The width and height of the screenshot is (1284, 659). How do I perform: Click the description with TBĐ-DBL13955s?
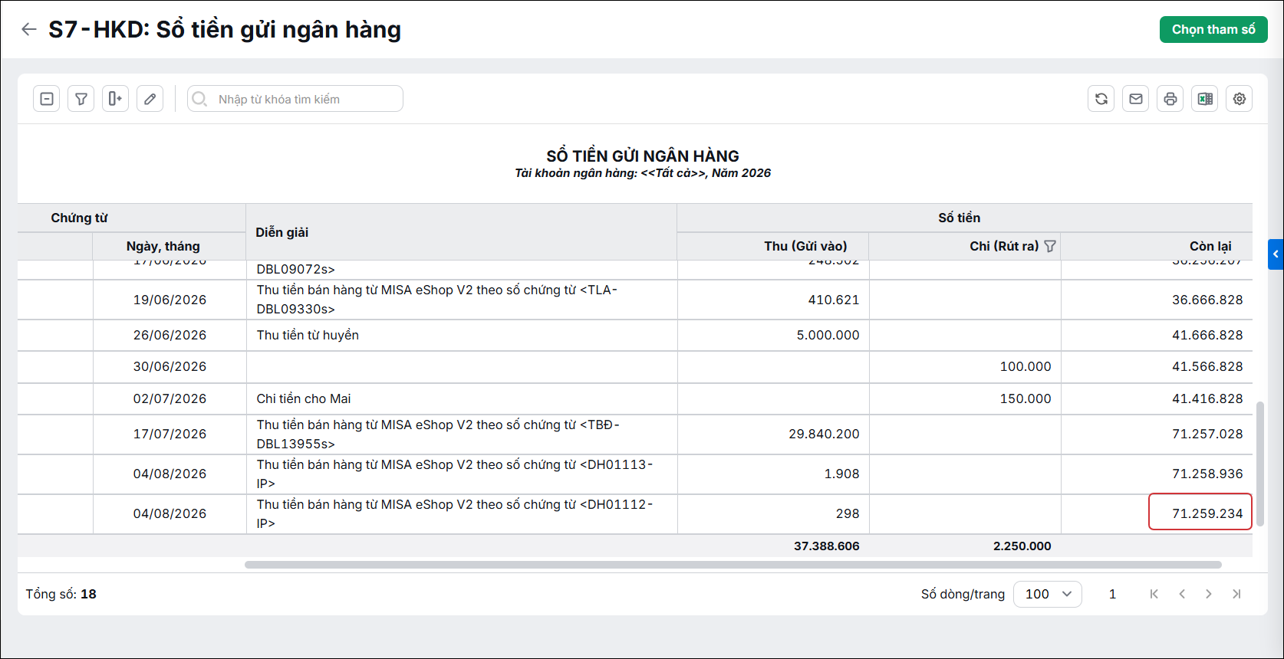tap(438, 434)
